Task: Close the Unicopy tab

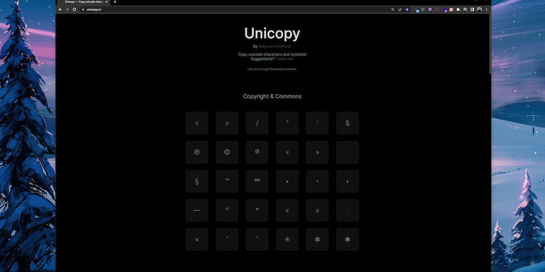Action: pos(106,2)
